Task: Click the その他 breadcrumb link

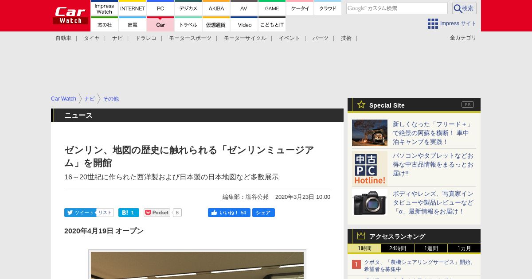Action: [111, 99]
